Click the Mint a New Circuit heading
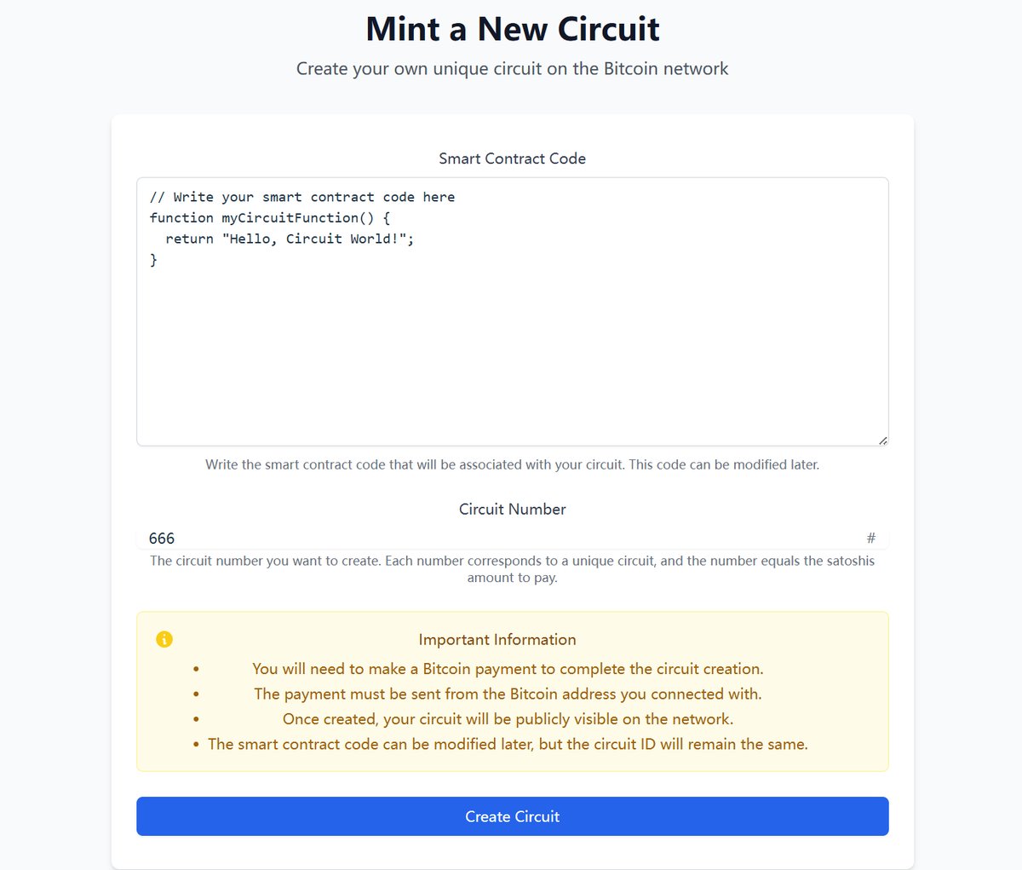The image size is (1022, 870). [x=512, y=29]
